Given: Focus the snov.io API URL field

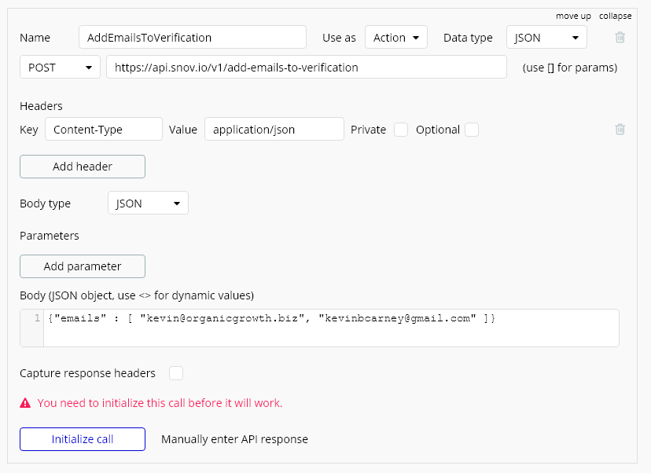Looking at the screenshot, I should point(307,68).
